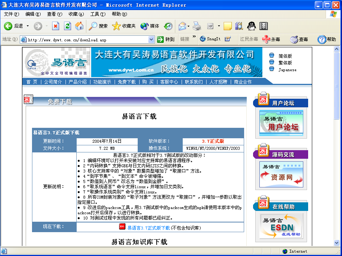Image resolution: width=342 pixels, height=256 pixels.
Task: Click the 易 logo icon beside 免费下载
Action: click(28, 99)
